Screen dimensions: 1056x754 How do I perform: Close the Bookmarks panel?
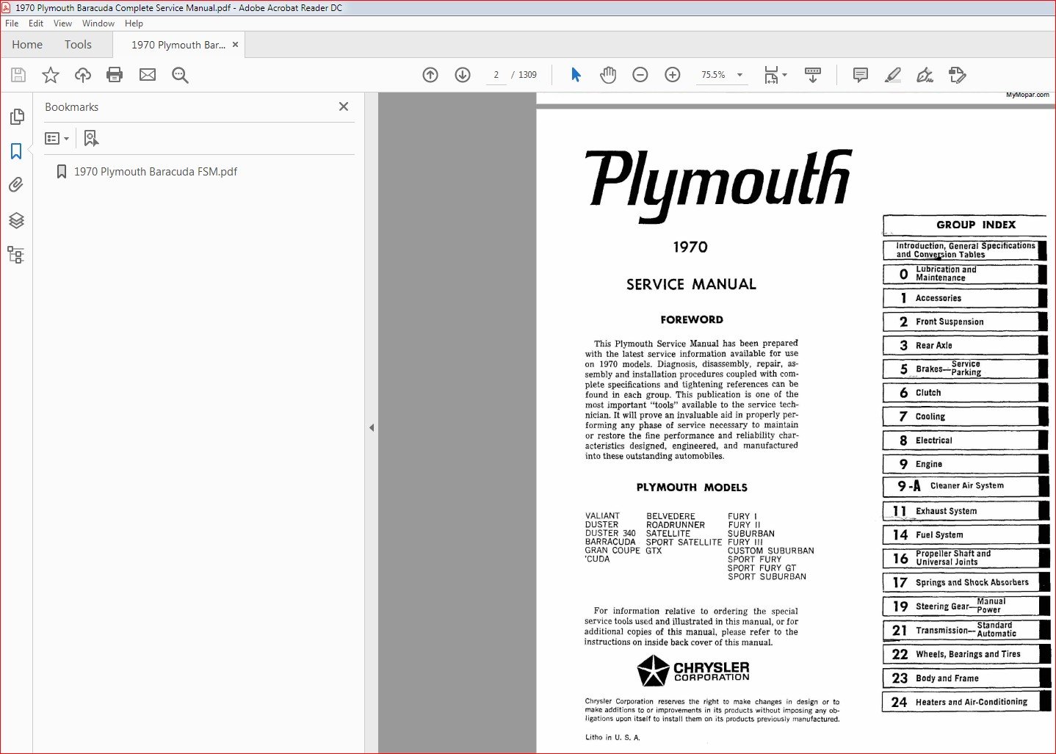click(344, 106)
